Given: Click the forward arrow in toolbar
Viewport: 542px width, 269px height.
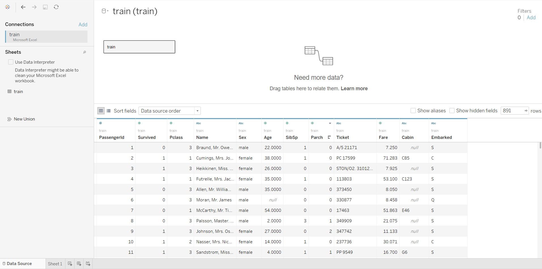Looking at the screenshot, I should point(34,7).
